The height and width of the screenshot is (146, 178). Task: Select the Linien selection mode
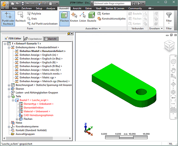(x=83, y=17)
